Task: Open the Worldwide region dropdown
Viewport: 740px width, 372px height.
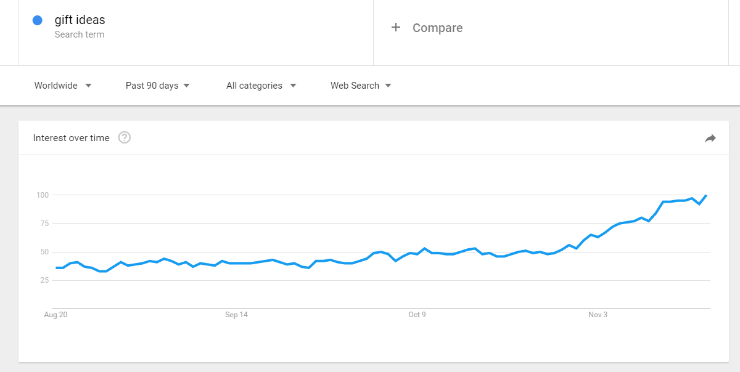Action: coord(63,86)
